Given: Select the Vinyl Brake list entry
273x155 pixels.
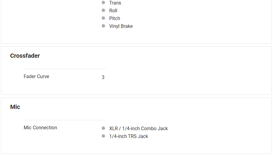Looking at the screenshot, I should pos(121,26).
